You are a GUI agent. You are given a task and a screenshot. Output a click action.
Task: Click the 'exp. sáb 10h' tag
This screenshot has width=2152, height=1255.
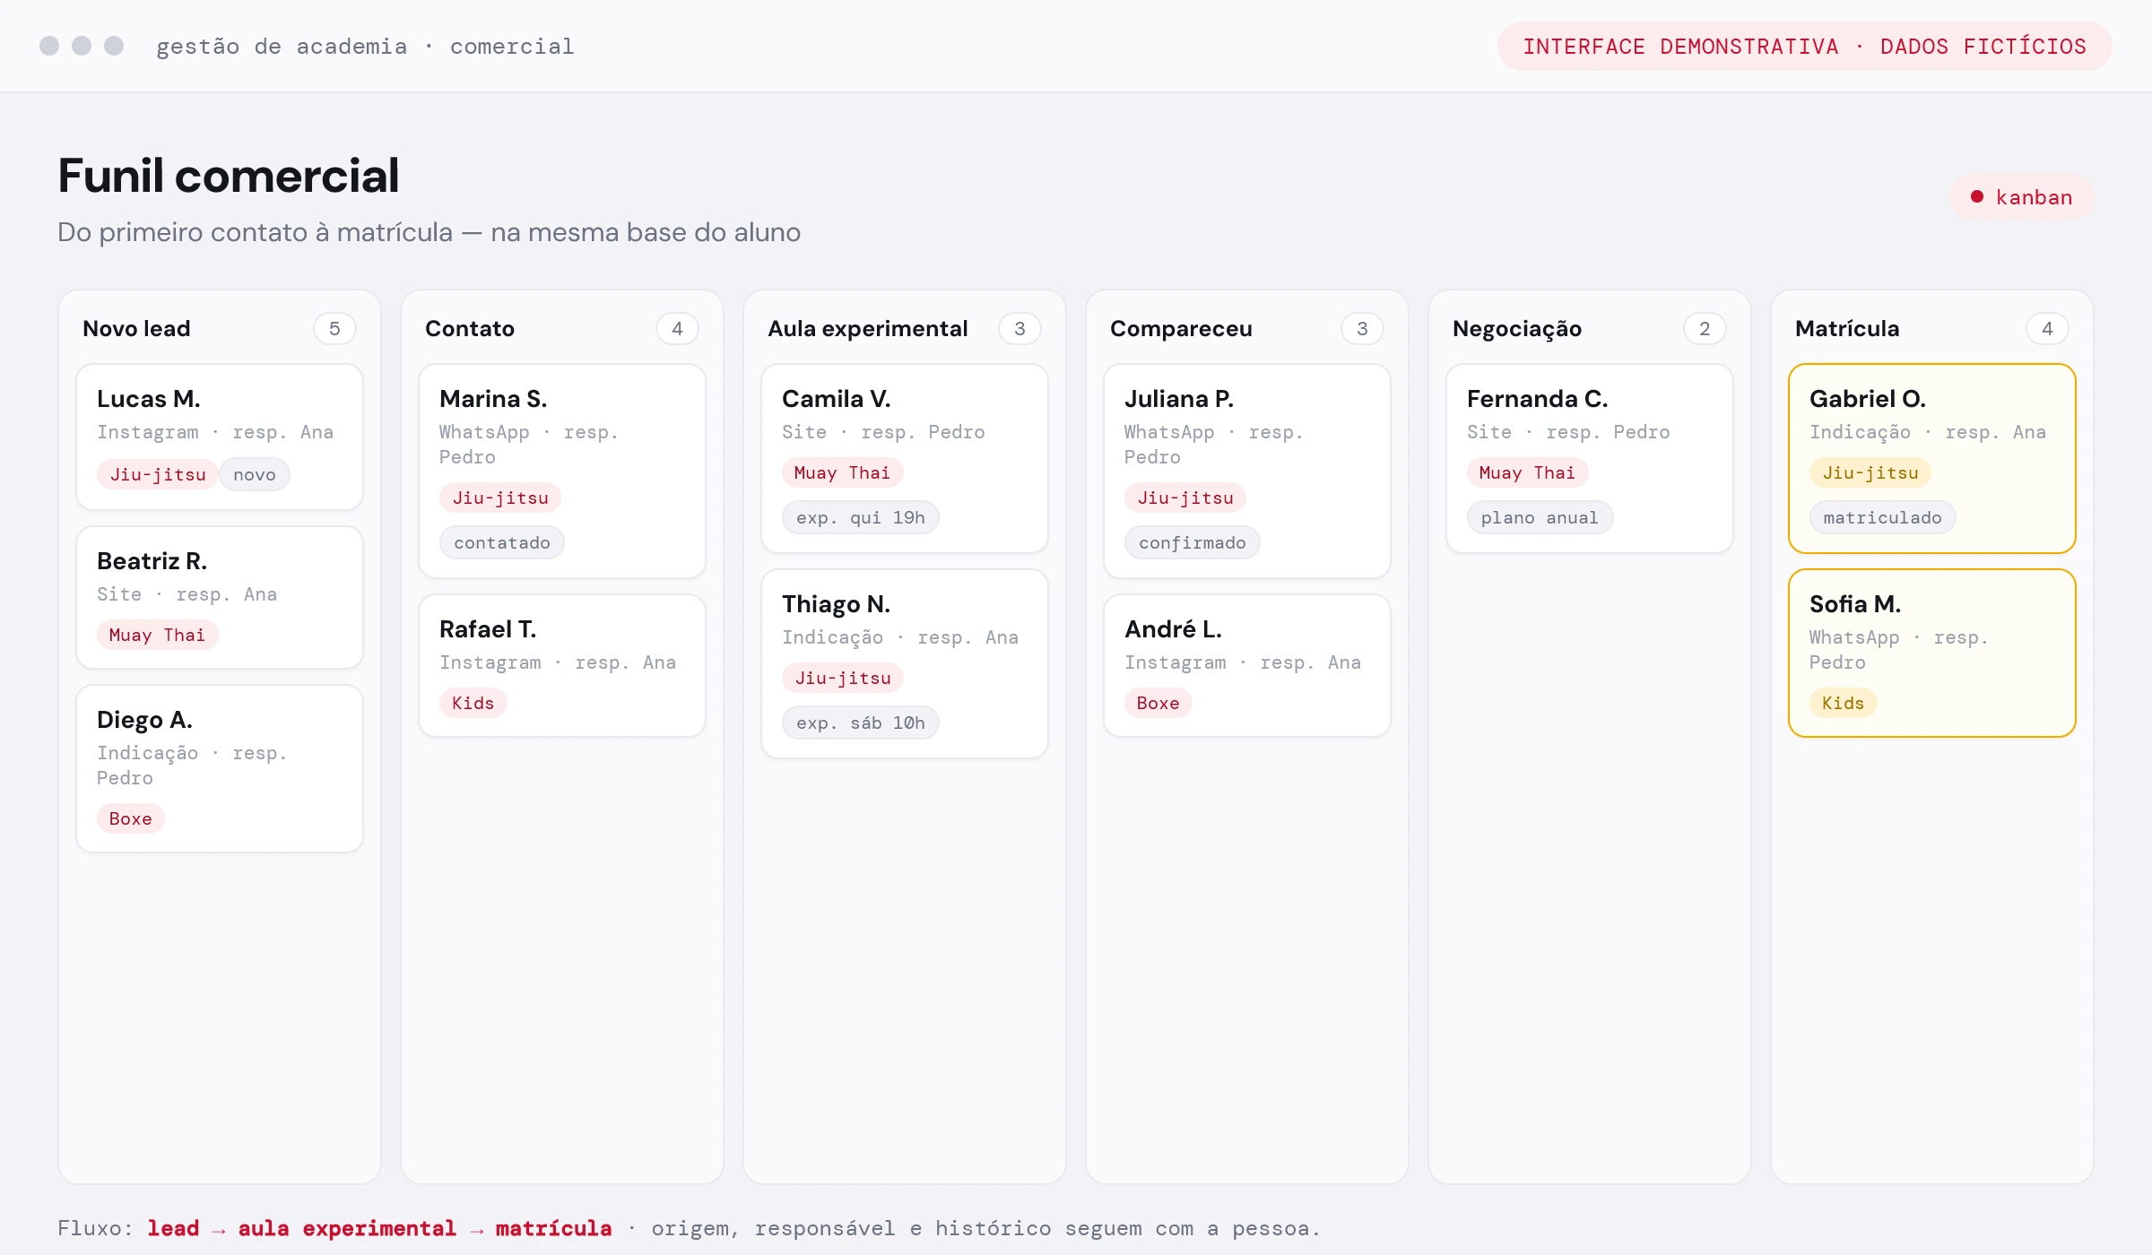point(861,723)
